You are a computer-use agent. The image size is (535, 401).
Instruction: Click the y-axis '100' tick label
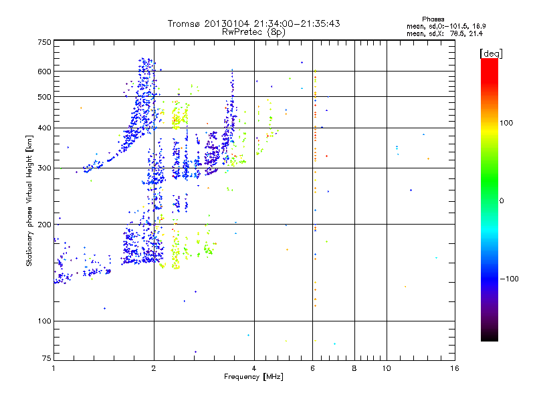pyautogui.click(x=44, y=321)
